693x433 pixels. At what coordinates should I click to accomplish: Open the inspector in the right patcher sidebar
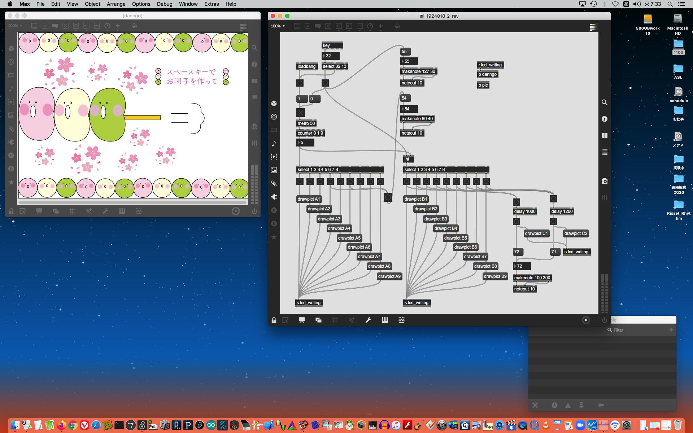605,119
